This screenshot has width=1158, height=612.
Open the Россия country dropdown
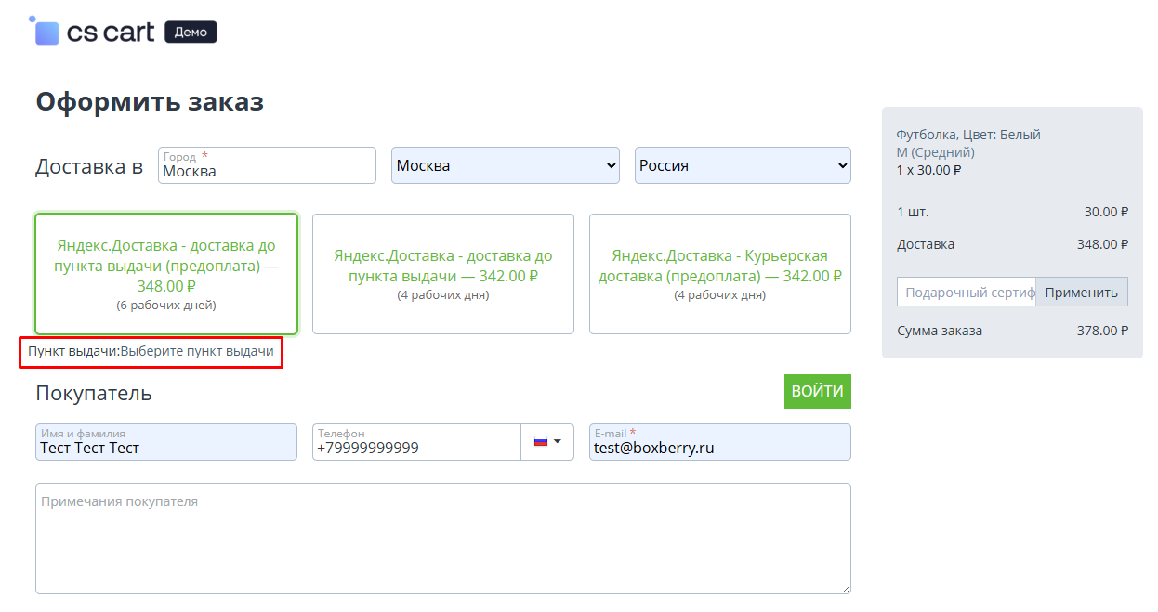[743, 165]
